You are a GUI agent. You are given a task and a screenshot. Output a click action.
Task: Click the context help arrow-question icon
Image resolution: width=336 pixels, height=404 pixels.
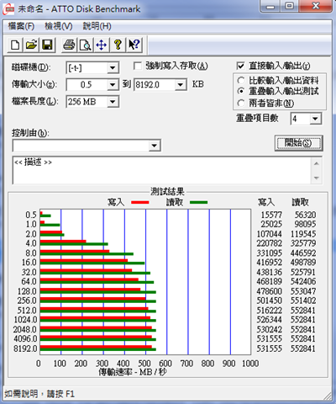[134, 45]
